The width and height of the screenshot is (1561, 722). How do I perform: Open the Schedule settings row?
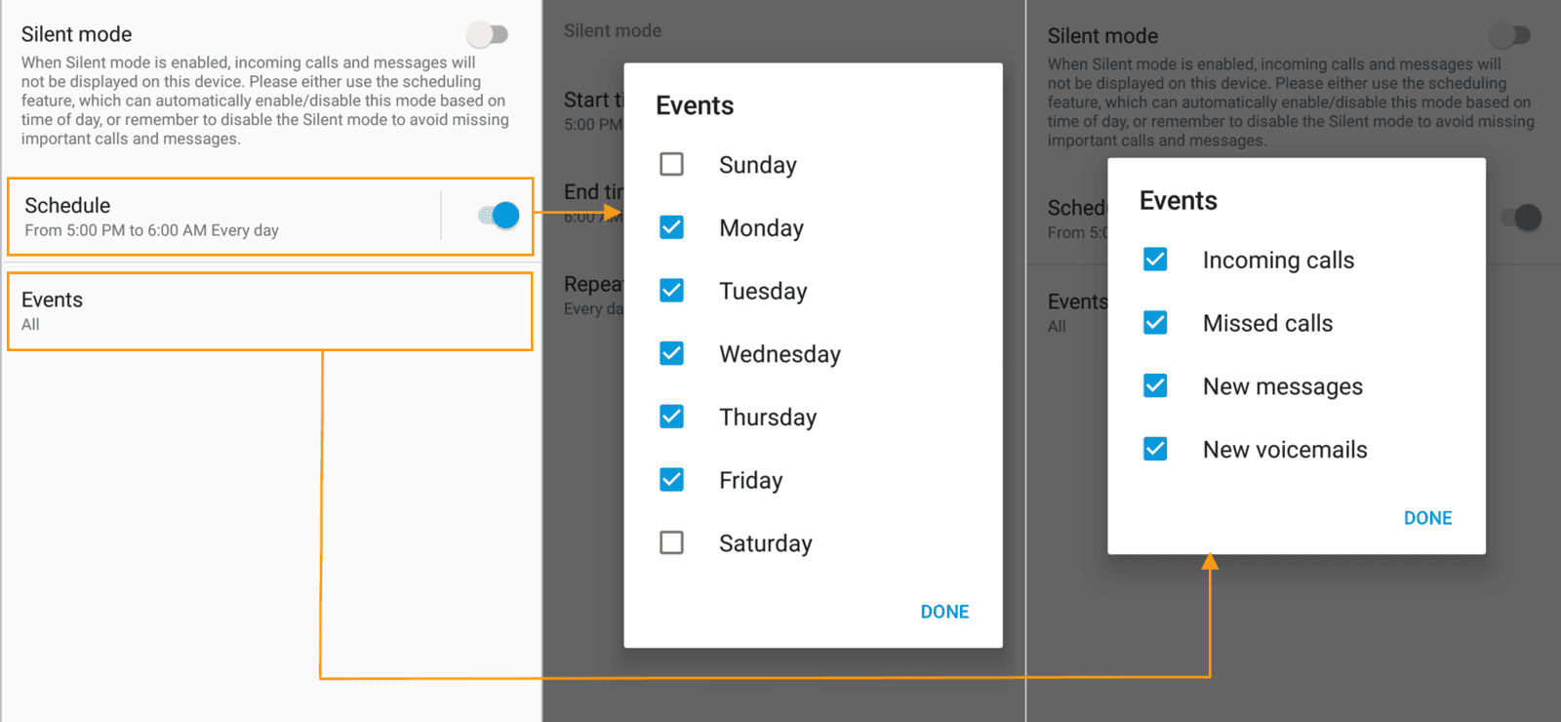click(x=224, y=217)
